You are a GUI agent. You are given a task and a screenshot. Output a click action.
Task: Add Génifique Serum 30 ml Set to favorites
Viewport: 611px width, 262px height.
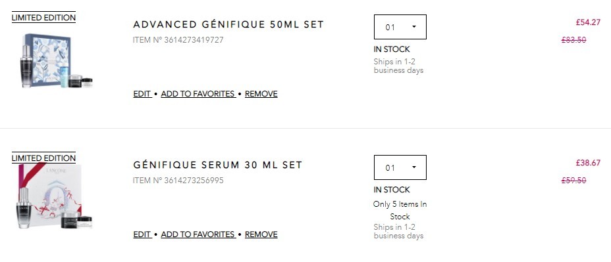[x=198, y=234]
